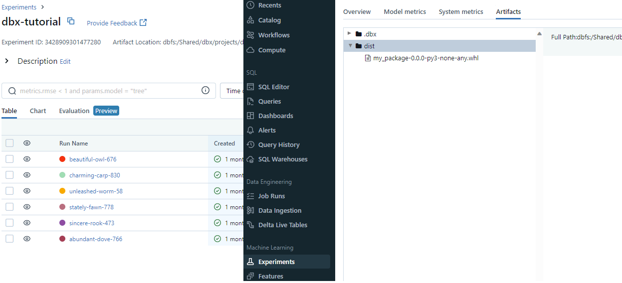The image size is (622, 283).
Task: Open the Dashboards icon in sidebar
Action: point(250,116)
